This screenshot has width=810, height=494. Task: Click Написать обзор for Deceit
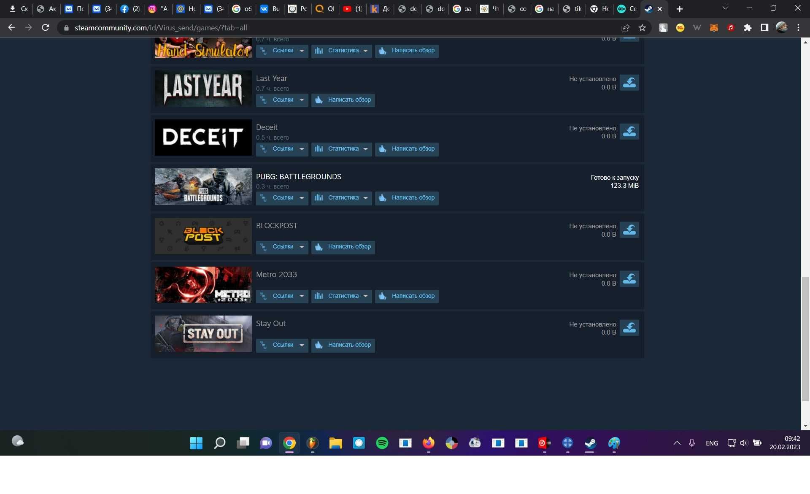[407, 149]
